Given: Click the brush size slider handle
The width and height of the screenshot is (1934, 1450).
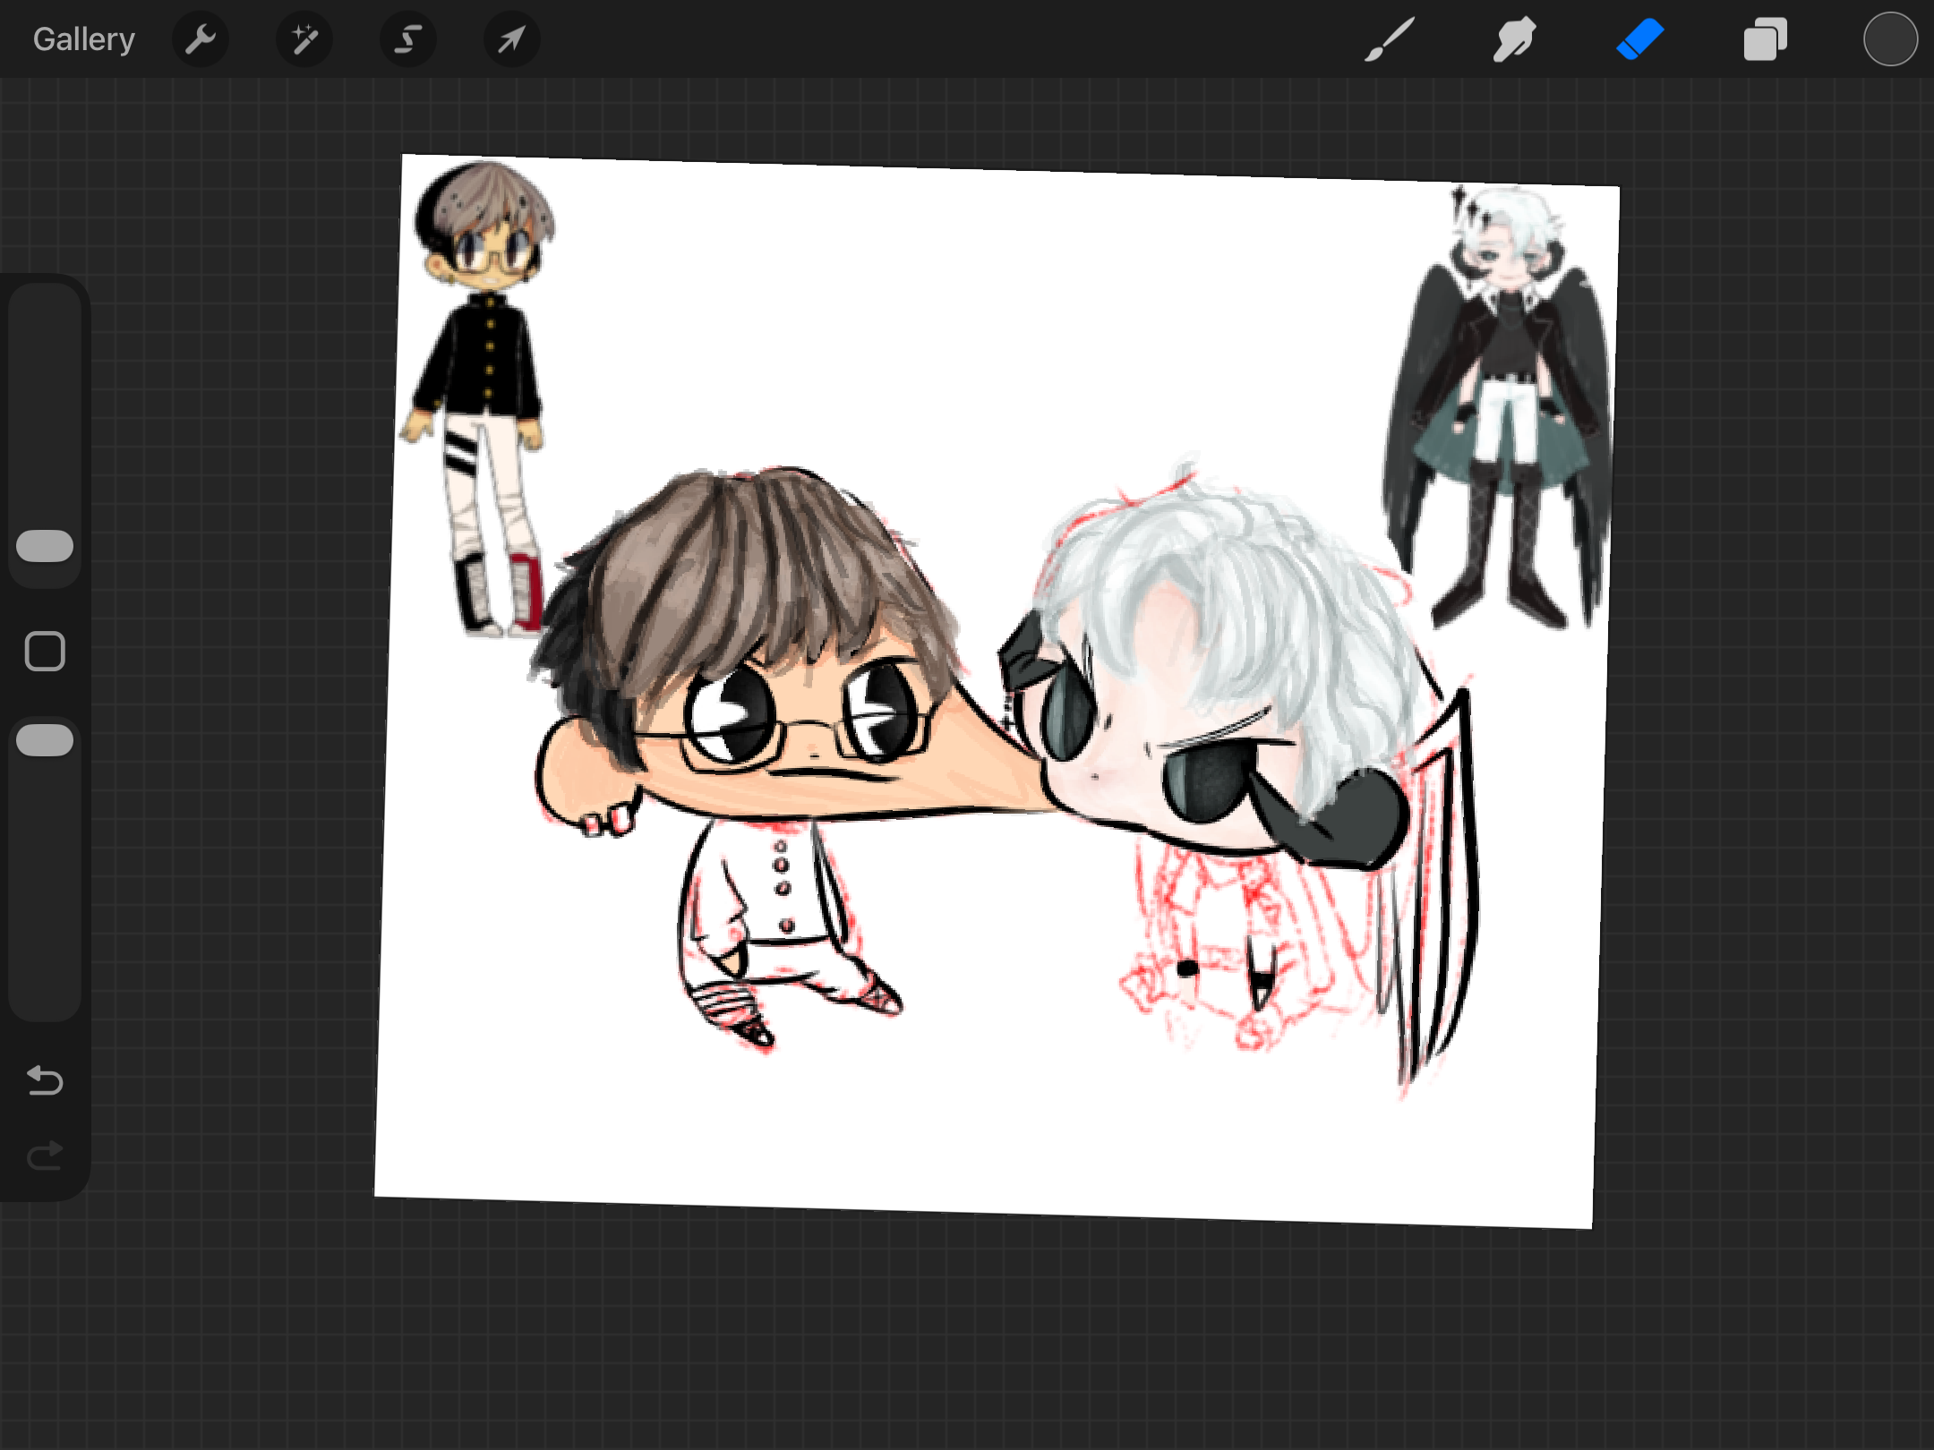Looking at the screenshot, I should pos(45,546).
